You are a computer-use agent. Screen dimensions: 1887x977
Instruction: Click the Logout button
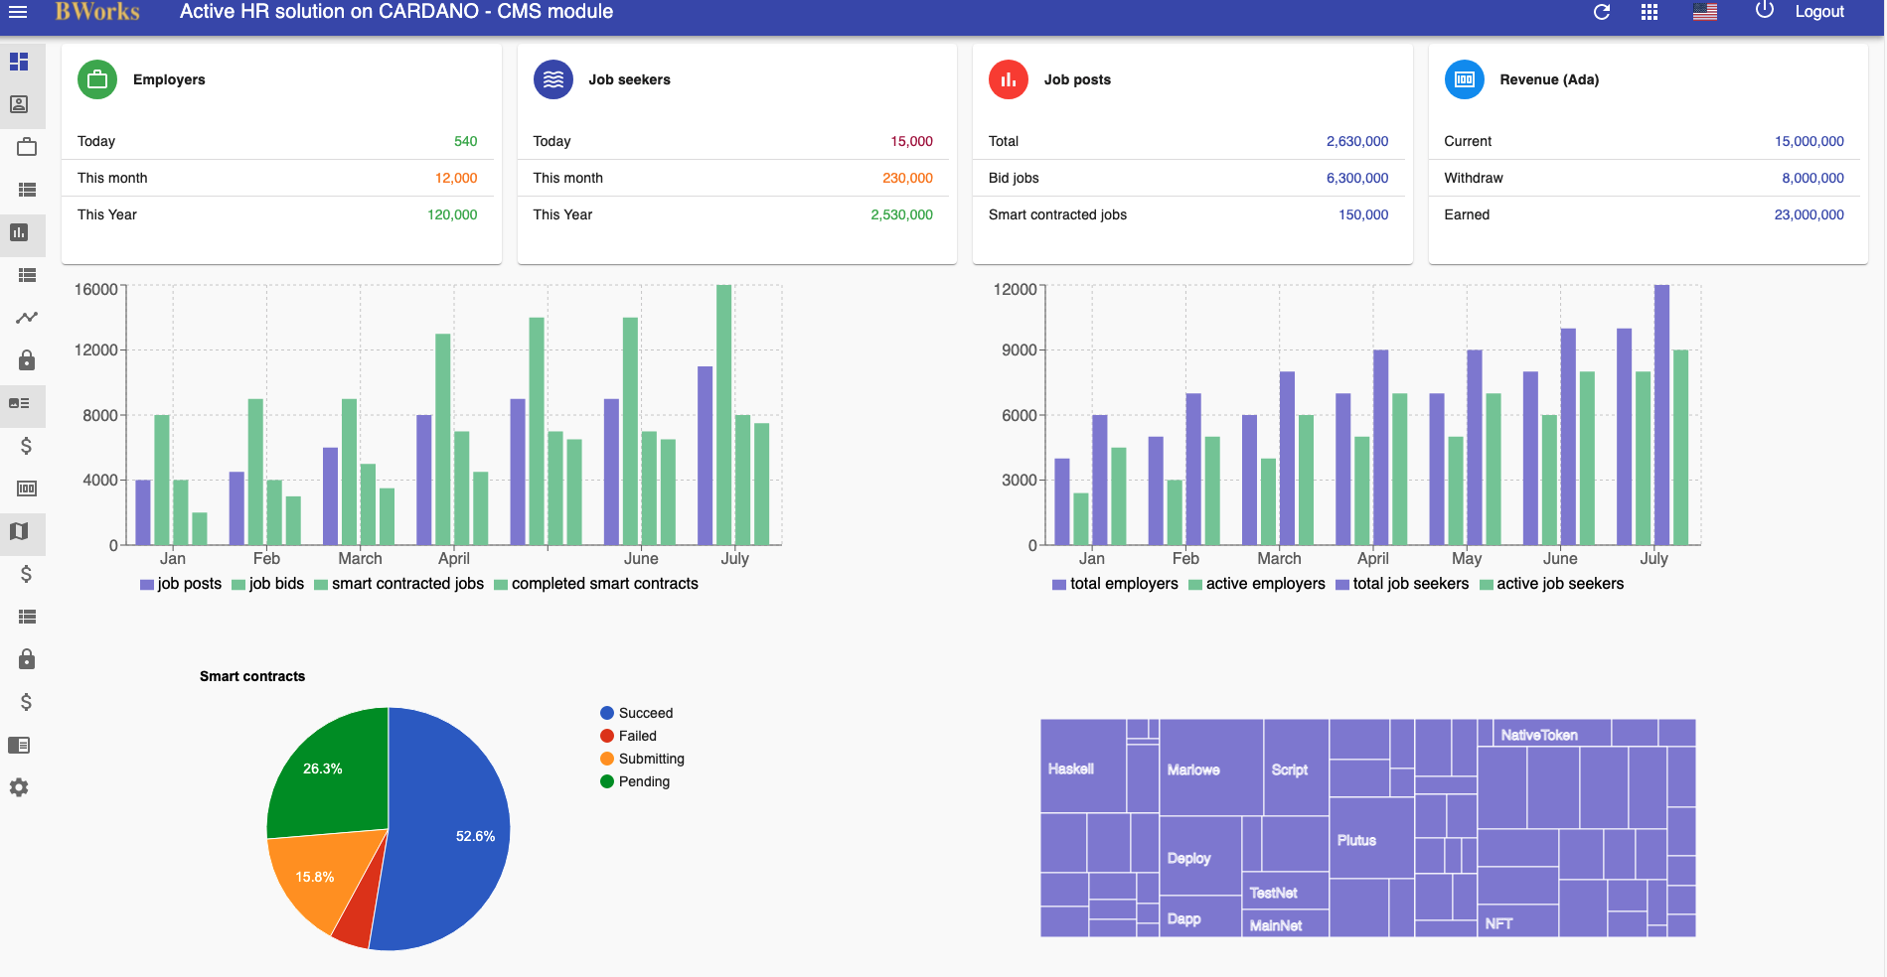click(x=1819, y=12)
